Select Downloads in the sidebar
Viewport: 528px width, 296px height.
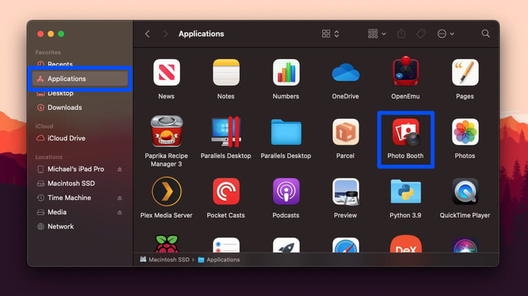[65, 107]
